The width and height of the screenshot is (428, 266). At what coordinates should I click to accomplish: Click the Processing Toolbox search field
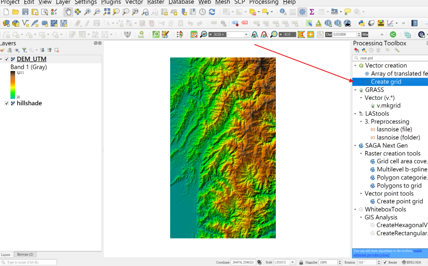click(x=390, y=58)
